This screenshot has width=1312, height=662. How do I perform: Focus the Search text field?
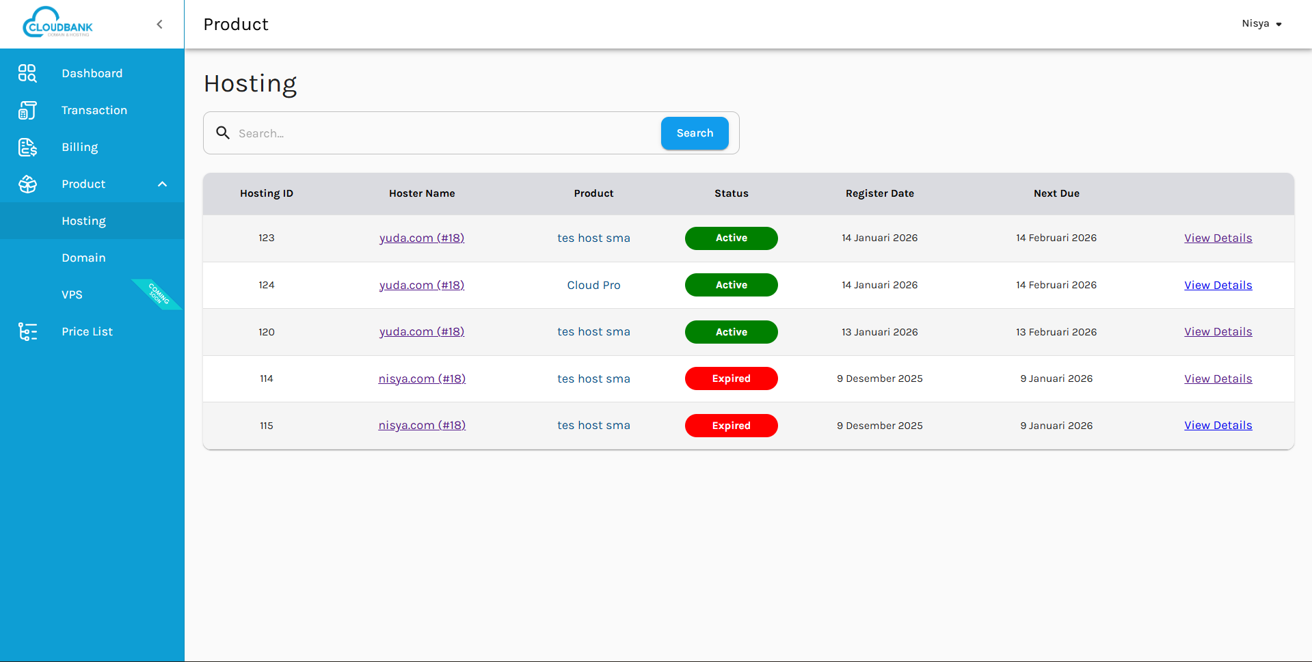(444, 133)
